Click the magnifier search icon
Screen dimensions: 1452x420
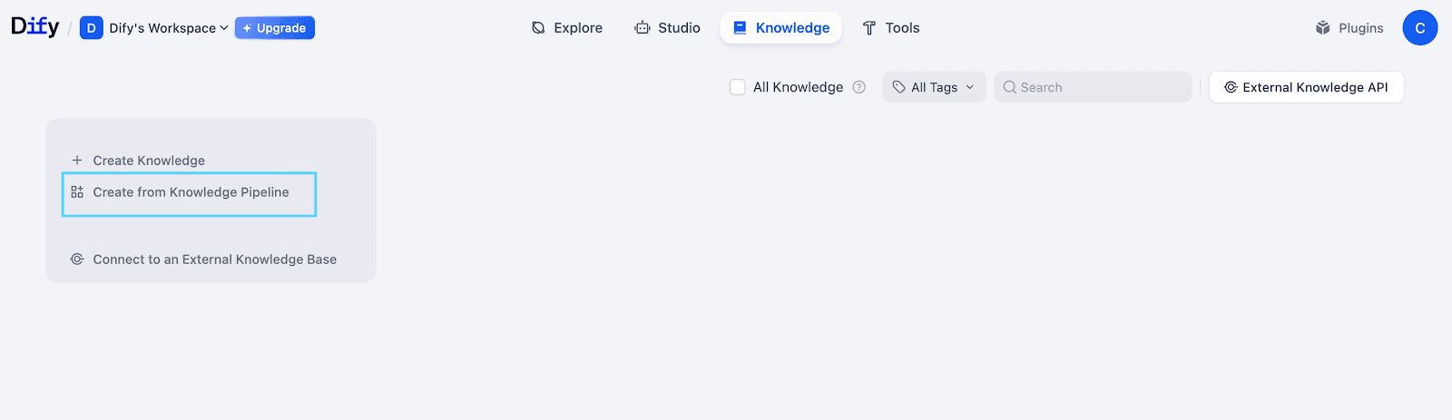(1009, 87)
